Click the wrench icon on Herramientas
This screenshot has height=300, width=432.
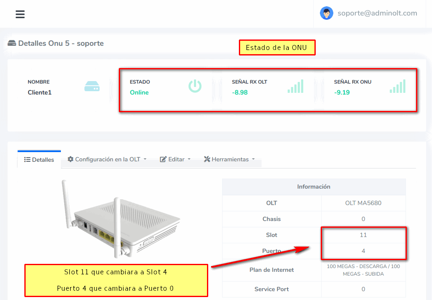pyautogui.click(x=207, y=159)
